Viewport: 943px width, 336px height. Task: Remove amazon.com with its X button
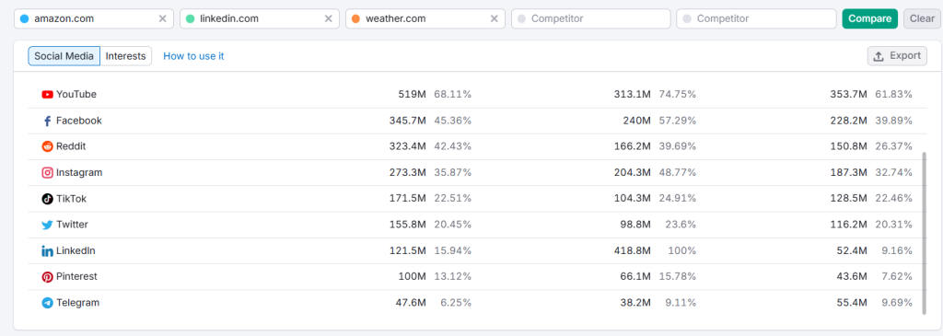[162, 18]
